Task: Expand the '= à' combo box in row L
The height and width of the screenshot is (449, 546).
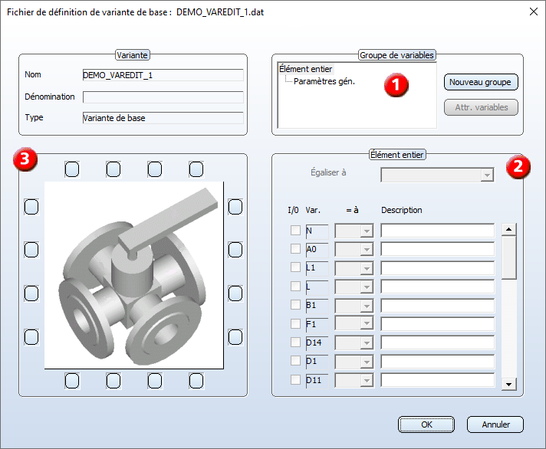Action: click(354, 287)
